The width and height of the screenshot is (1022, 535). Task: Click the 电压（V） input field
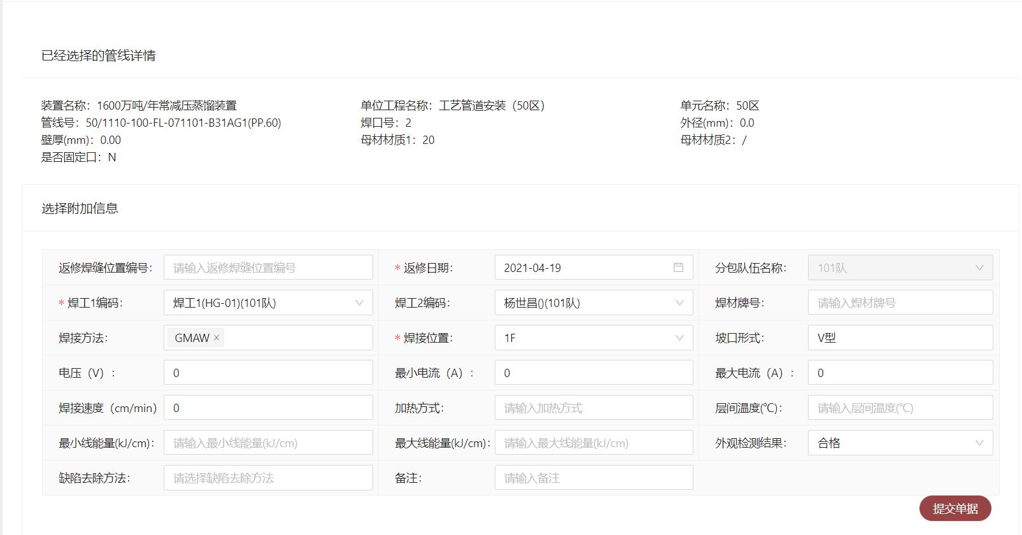tap(268, 373)
